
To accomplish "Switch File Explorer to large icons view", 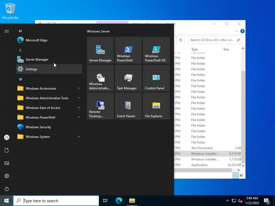I will pos(241,175).
